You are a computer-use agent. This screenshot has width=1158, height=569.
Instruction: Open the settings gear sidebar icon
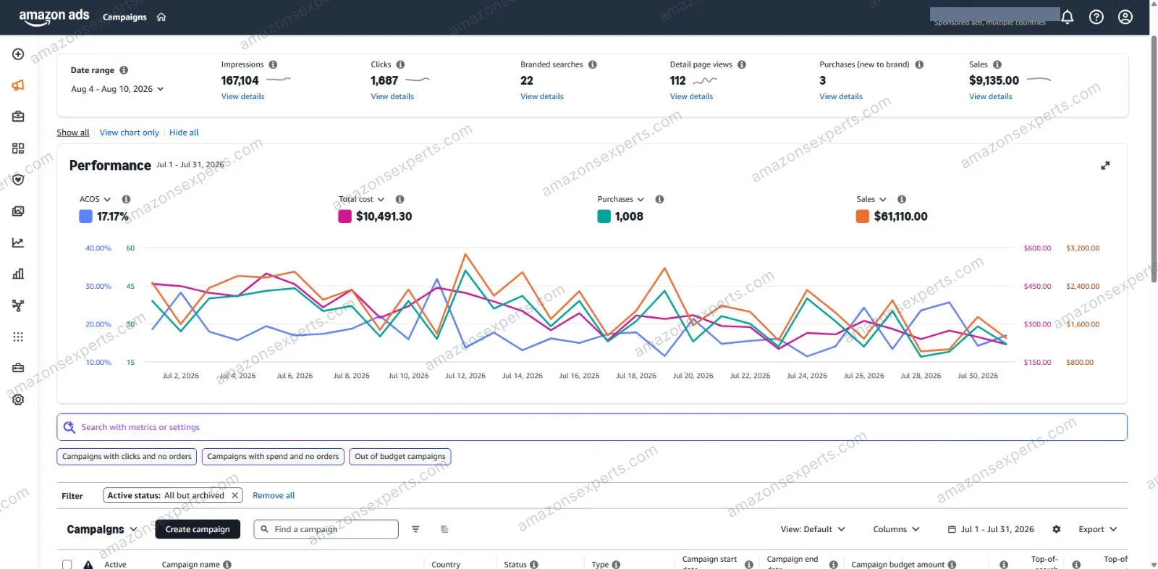coord(18,400)
